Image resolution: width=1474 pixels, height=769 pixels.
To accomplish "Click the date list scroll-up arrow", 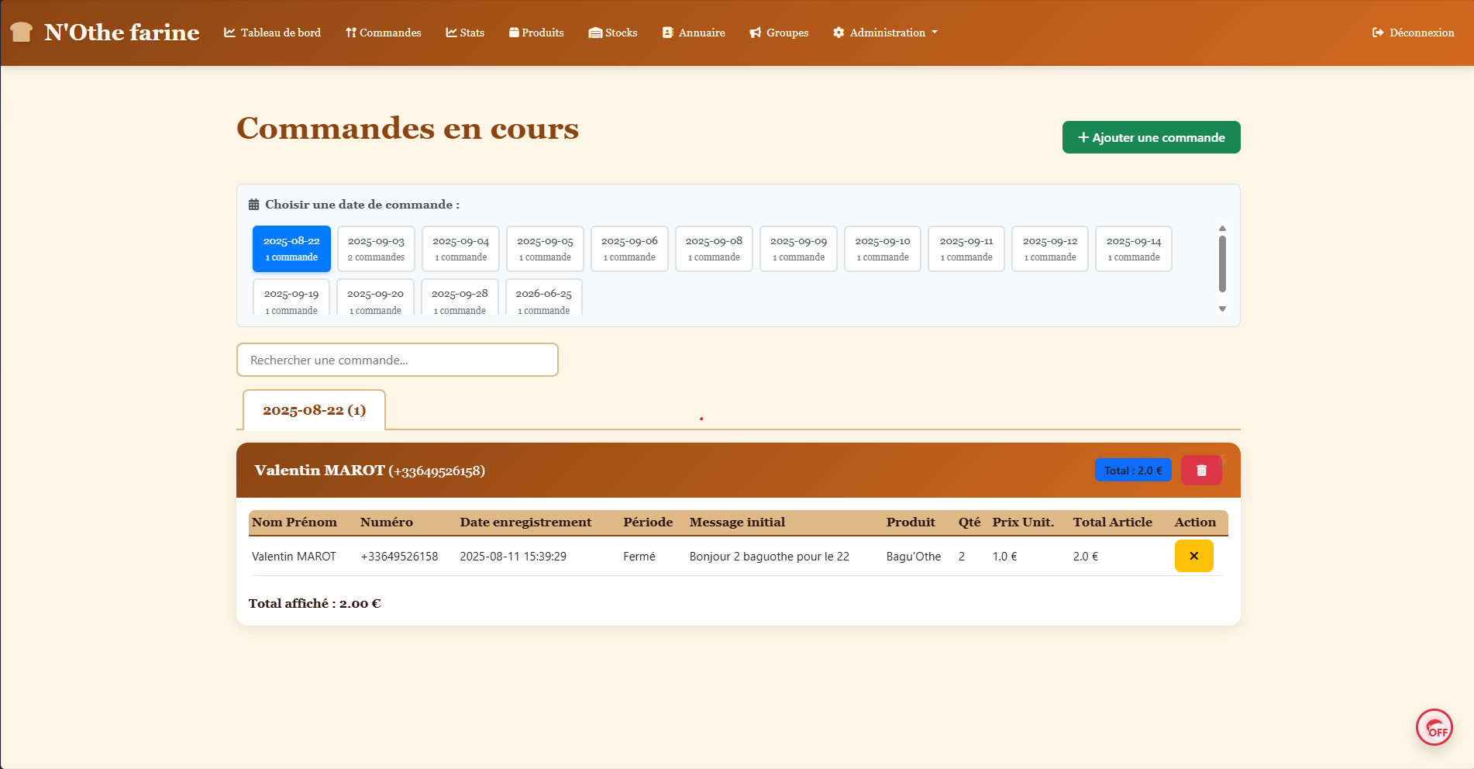I will 1222,229.
